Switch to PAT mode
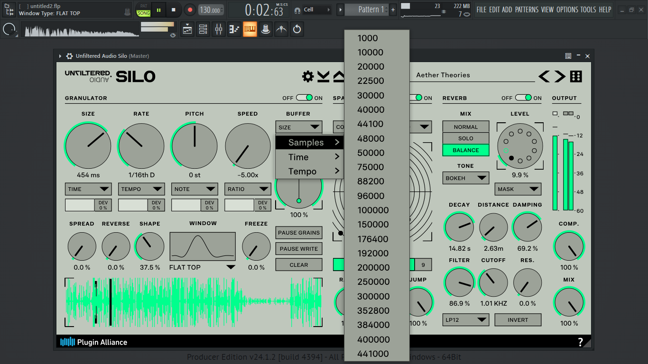The height and width of the screenshot is (364, 648). pos(144,6)
